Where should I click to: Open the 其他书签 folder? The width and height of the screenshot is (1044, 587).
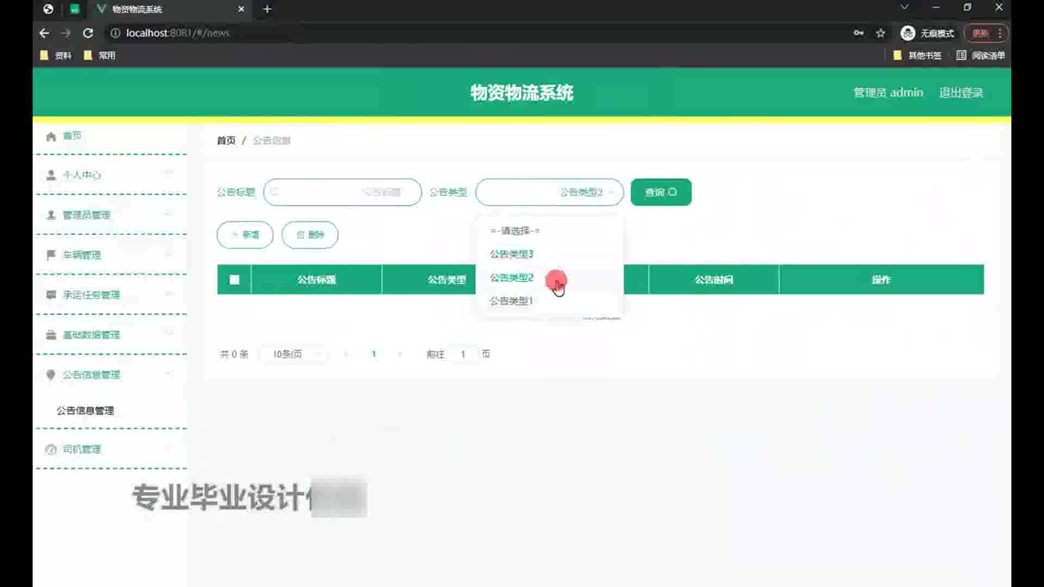917,55
